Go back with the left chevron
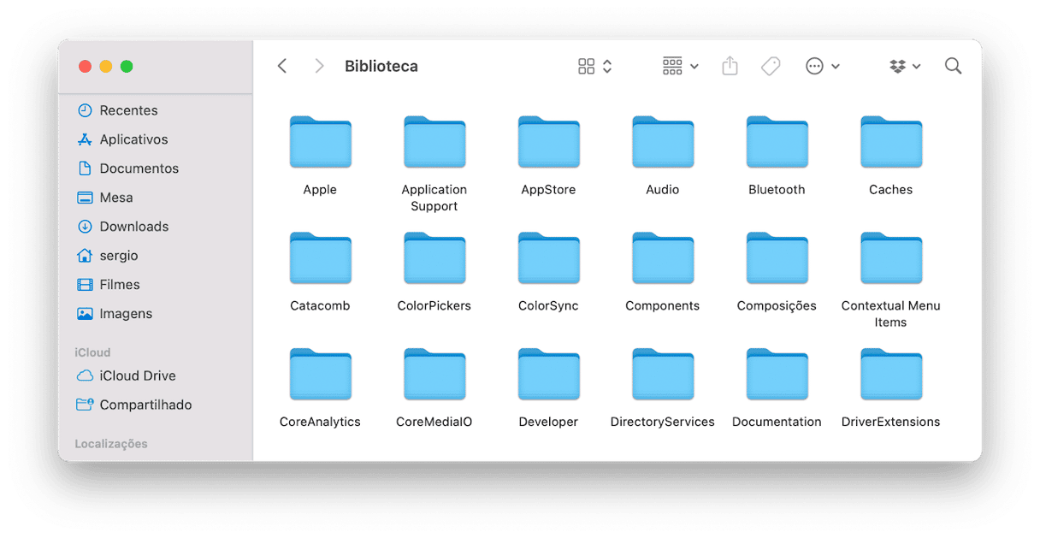Image resolution: width=1040 pixels, height=538 pixels. pos(282,66)
